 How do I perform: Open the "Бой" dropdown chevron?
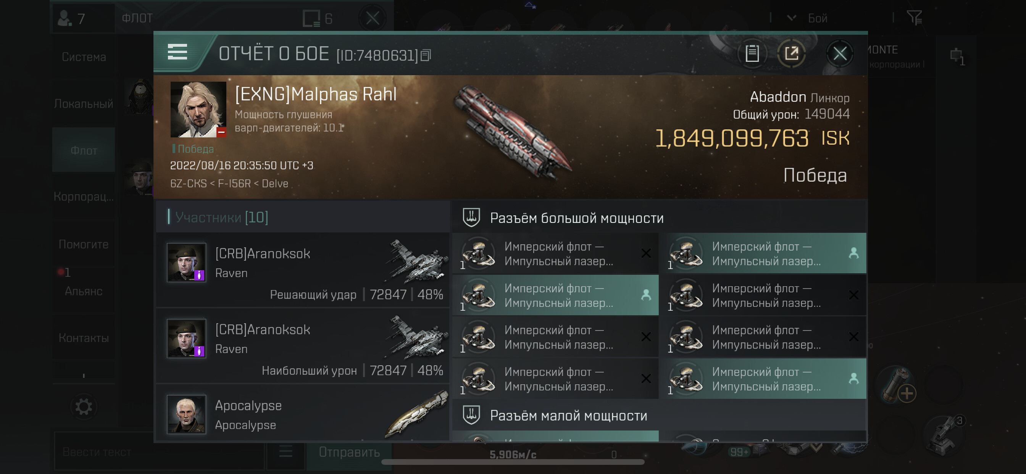point(791,18)
